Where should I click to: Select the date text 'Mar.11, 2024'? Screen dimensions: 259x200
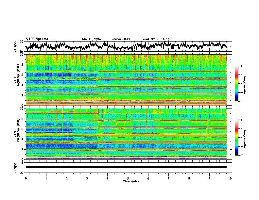pyautogui.click(x=91, y=39)
